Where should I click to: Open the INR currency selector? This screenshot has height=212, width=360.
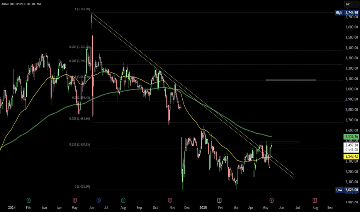pyautogui.click(x=351, y=4)
